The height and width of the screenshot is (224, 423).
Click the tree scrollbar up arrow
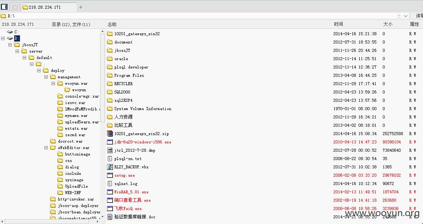click(102, 31)
